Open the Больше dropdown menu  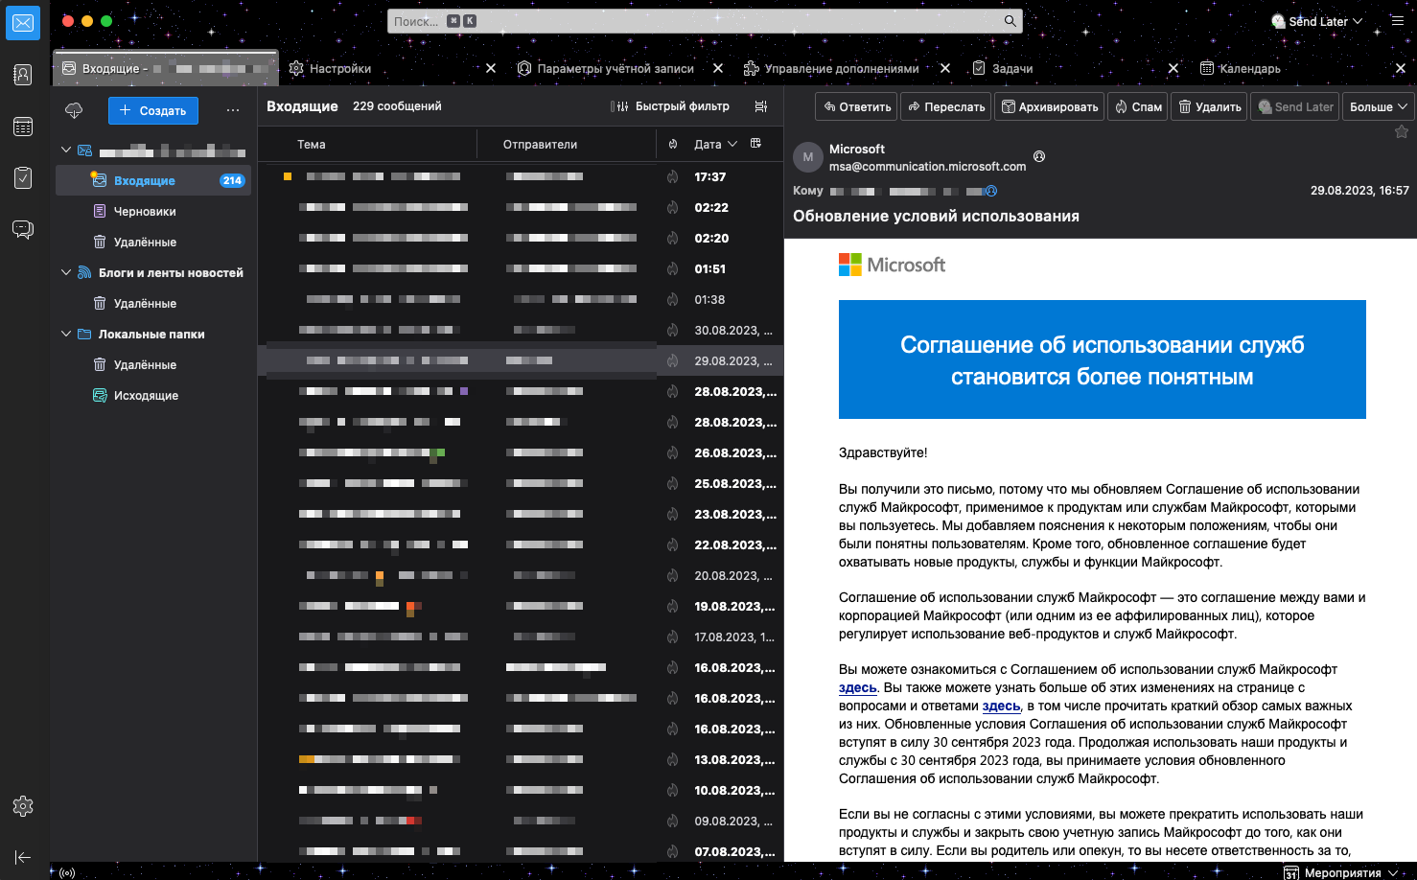click(1378, 106)
